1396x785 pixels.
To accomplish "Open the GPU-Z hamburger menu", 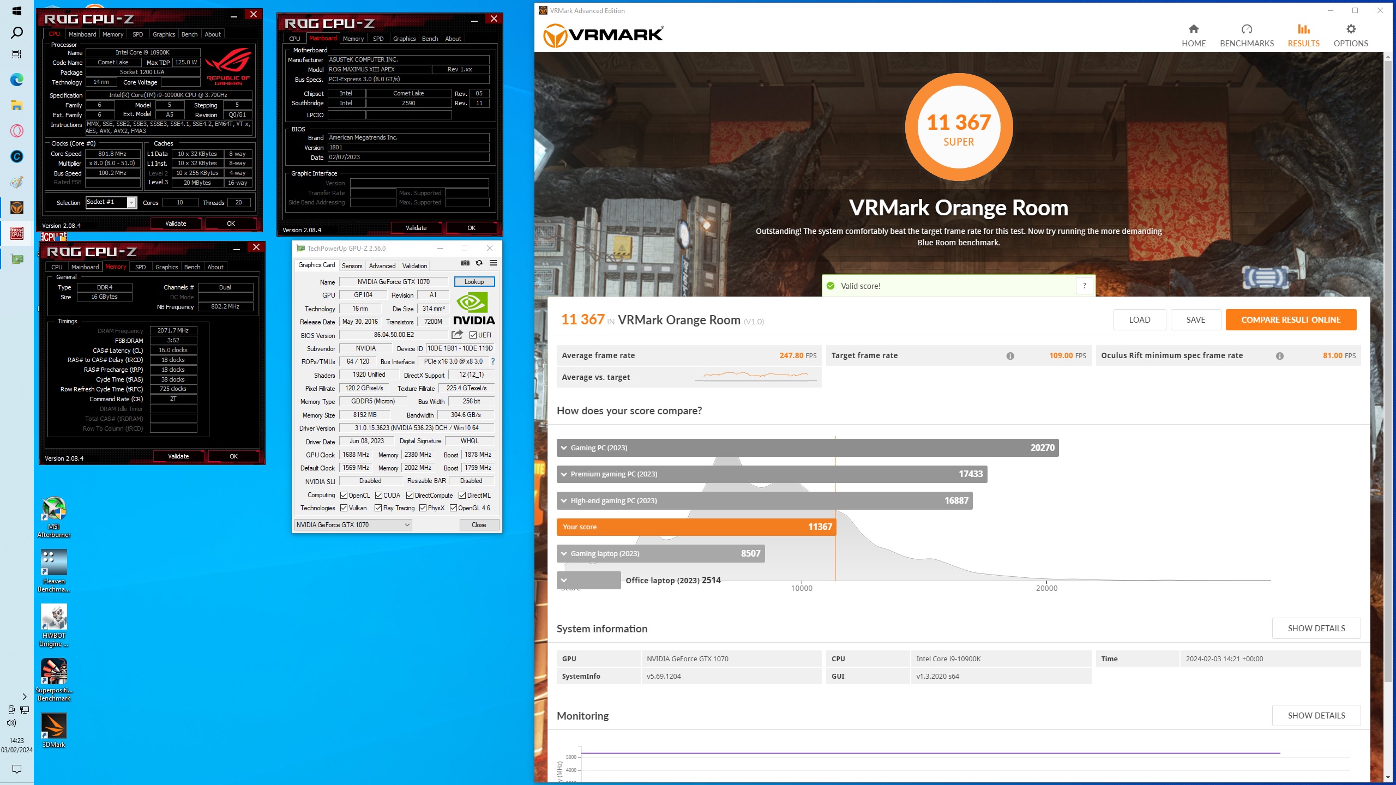I will [493, 263].
